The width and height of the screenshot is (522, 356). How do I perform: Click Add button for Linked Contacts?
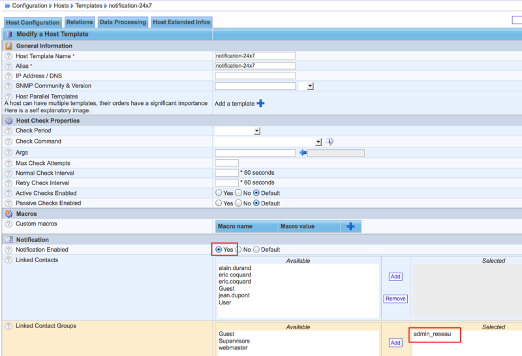click(x=395, y=276)
